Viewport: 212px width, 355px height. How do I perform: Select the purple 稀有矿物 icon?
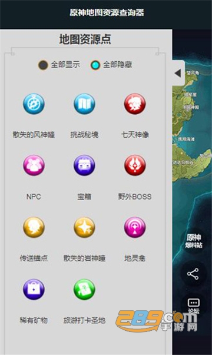[x=34, y=289]
